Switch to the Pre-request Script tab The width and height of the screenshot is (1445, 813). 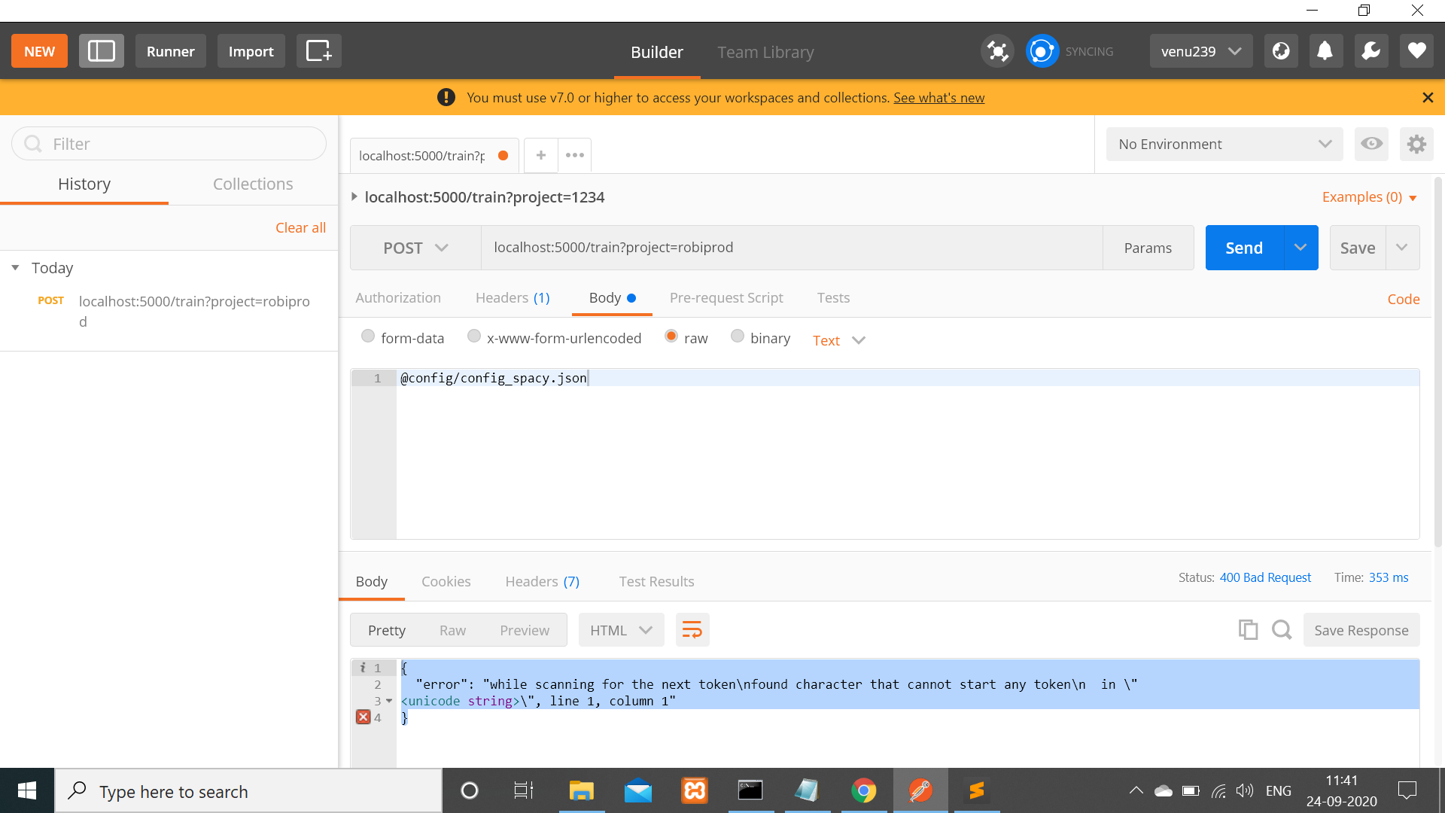(x=726, y=297)
